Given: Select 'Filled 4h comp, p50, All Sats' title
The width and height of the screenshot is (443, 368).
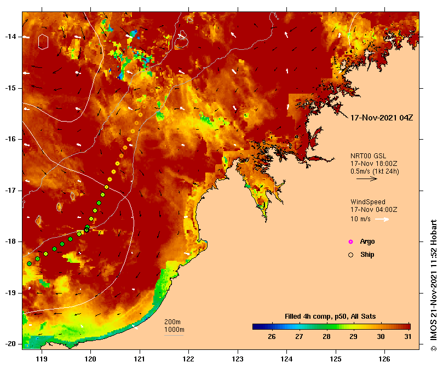Looking at the screenshot, I should [x=330, y=317].
